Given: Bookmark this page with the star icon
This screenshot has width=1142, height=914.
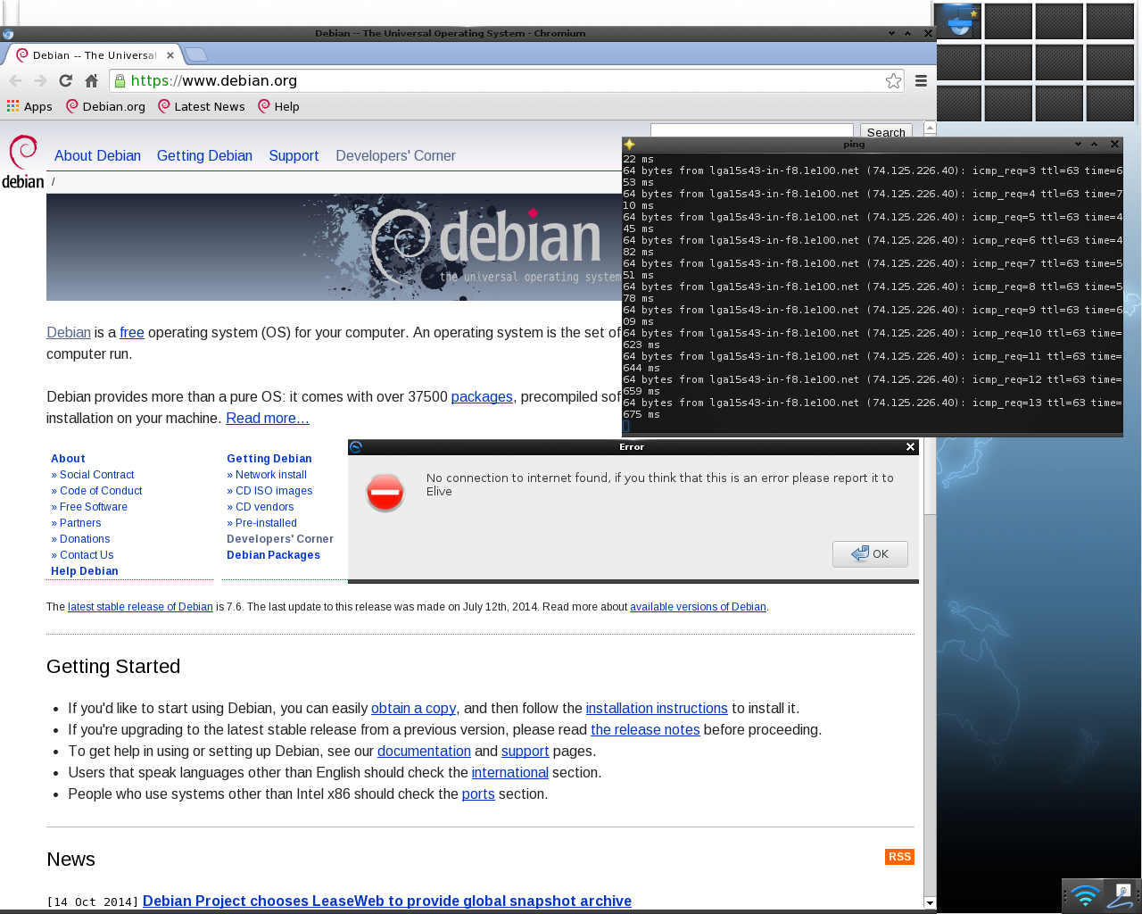Looking at the screenshot, I should click(x=893, y=81).
